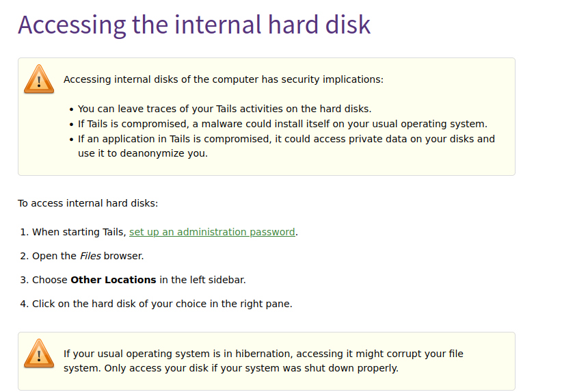Click the bullet about leaving traces of Tails activities
Viewport: 575px width, 392px height.
click(x=224, y=109)
